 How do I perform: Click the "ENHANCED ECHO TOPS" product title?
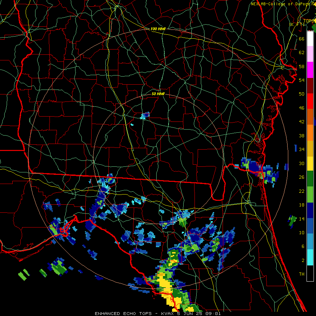[x=123, y=314]
